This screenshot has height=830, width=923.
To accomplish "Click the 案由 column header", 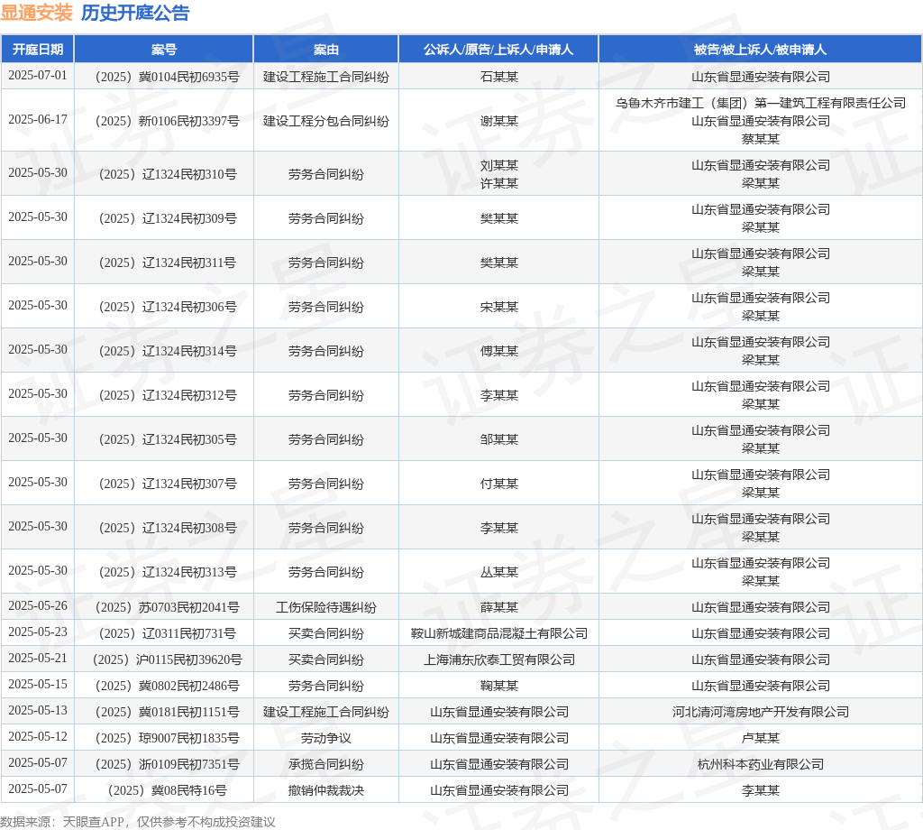I will click(x=326, y=50).
